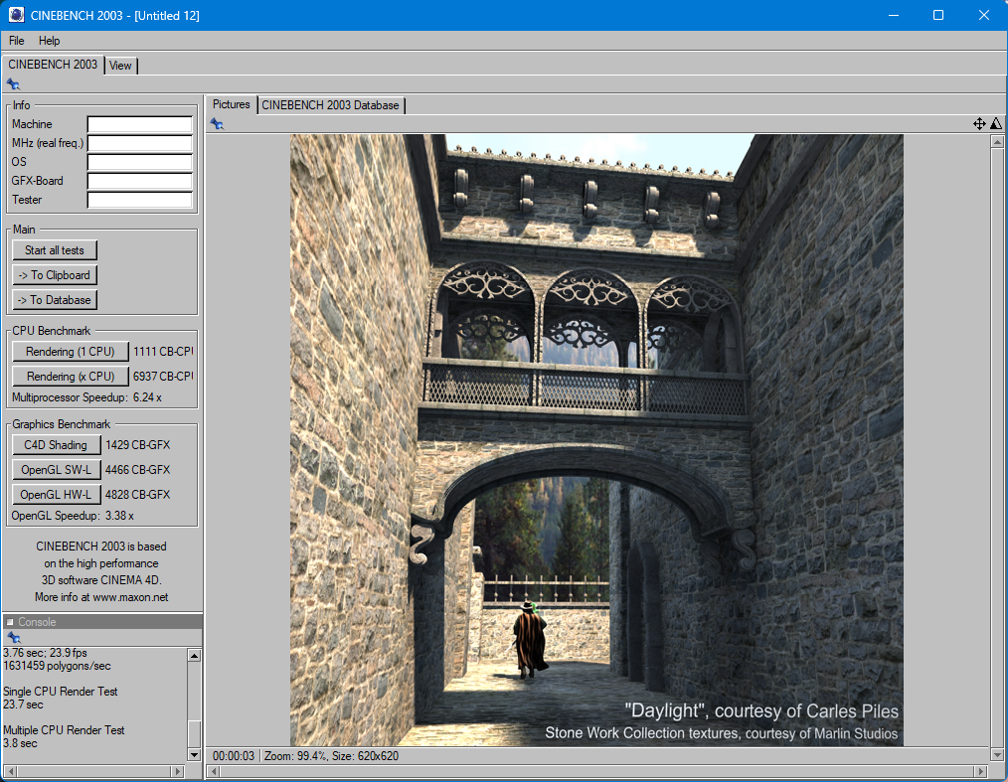Click the pin icon below the CINEBENCH 2003 tab
1008x782 pixels.
[x=12, y=84]
